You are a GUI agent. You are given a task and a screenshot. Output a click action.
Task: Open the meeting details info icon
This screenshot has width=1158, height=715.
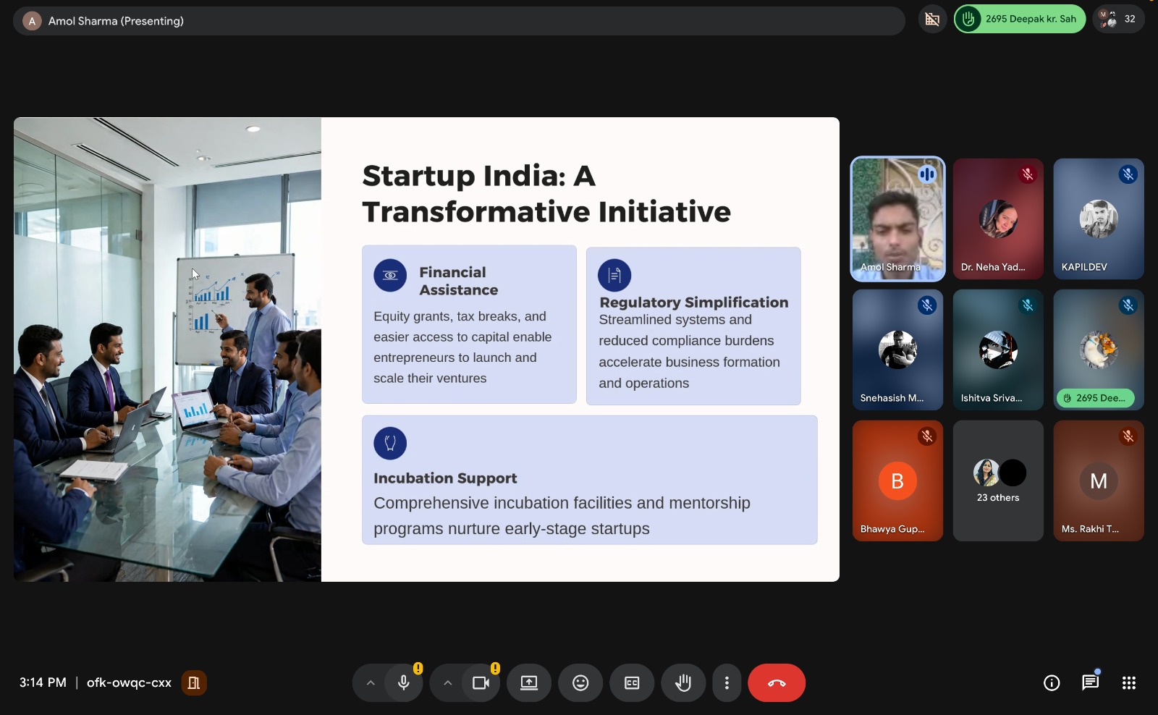click(x=1052, y=683)
